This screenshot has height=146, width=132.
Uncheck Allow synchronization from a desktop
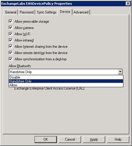coord(10,59)
